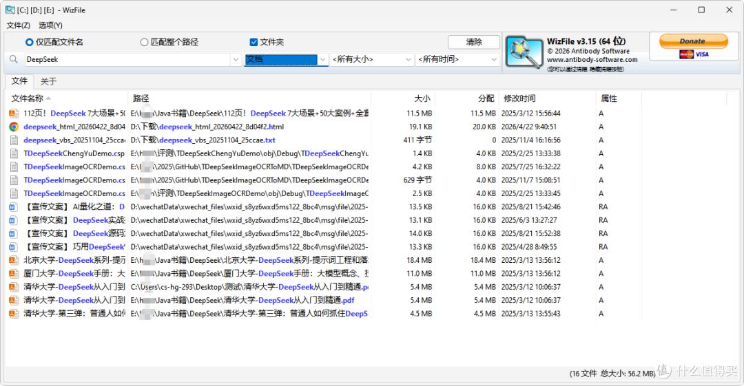Sort by '分配' column header
This screenshot has height=386, width=744.
[467, 98]
